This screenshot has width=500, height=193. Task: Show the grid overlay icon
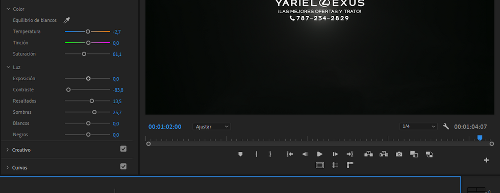pyautogui.click(x=335, y=165)
